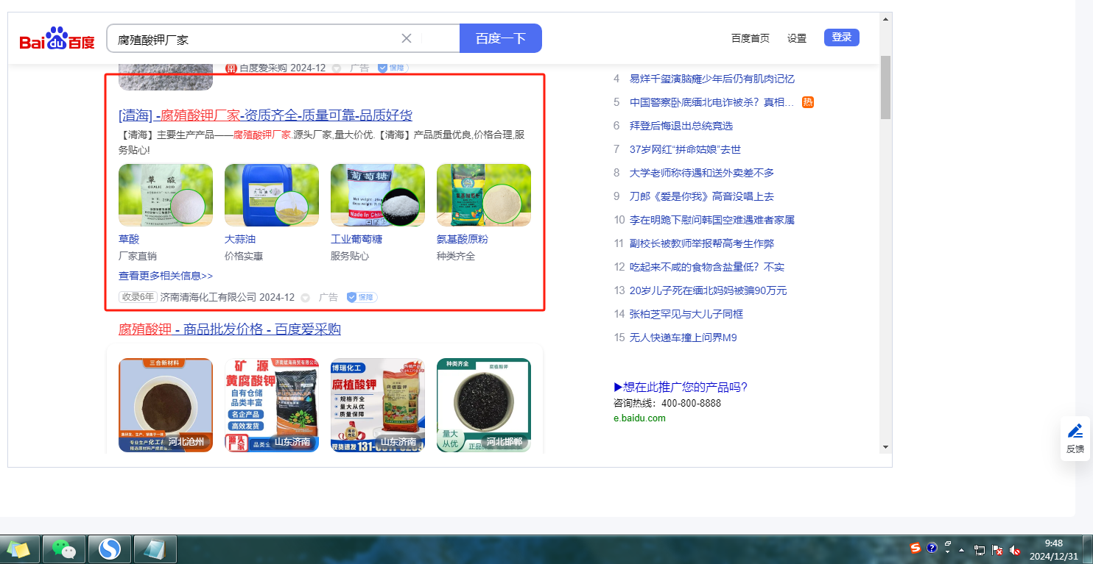
Task: Open 腐殖酸钾 - 商品批发价格 - 百度爱采购 title
Action: click(x=230, y=329)
